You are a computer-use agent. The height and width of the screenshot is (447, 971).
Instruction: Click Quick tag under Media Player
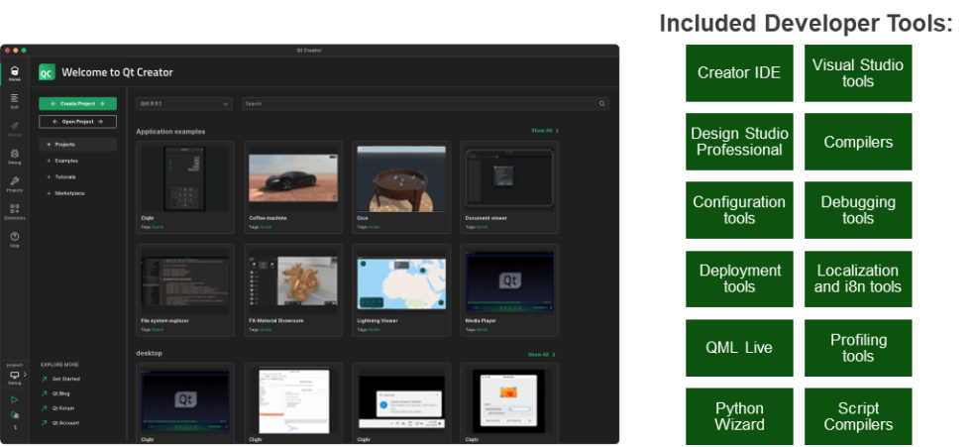pyautogui.click(x=482, y=329)
